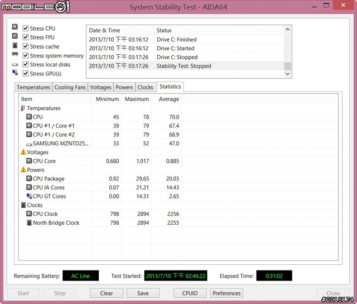The width and height of the screenshot is (357, 304).
Task: Click the CPU Package maximum value 29.65
Action: pos(143,179)
